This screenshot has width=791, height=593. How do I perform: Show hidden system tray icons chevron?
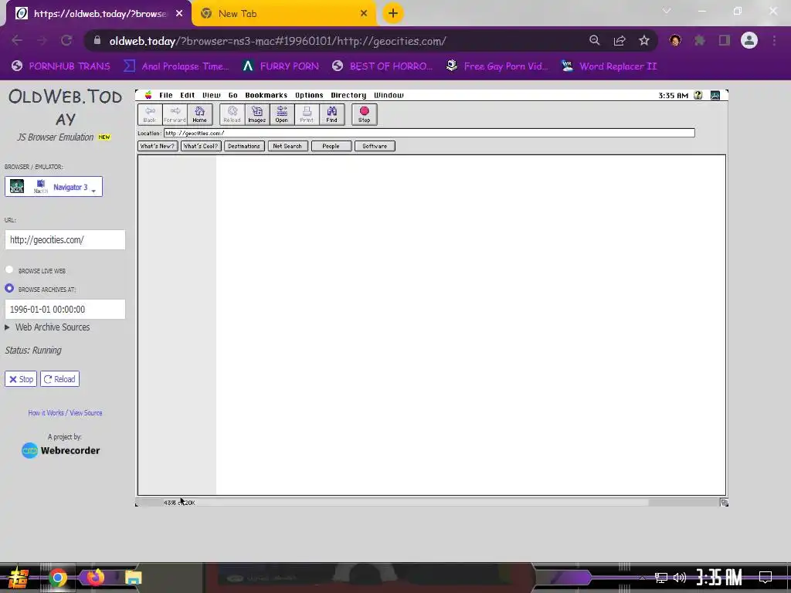(x=642, y=578)
